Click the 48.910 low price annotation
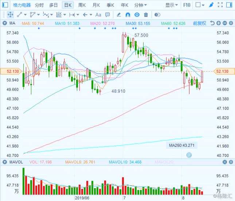The height and width of the screenshot is (201, 235). [118, 91]
